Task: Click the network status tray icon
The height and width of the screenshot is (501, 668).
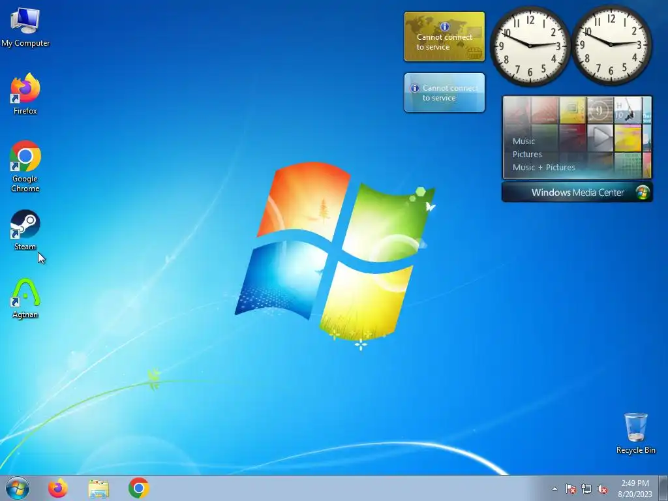Action: point(586,489)
